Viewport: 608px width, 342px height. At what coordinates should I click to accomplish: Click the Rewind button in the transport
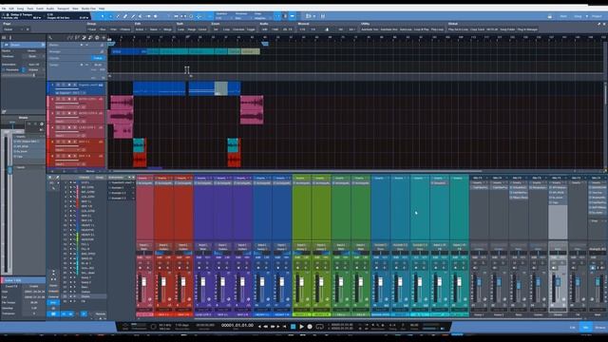266,327
